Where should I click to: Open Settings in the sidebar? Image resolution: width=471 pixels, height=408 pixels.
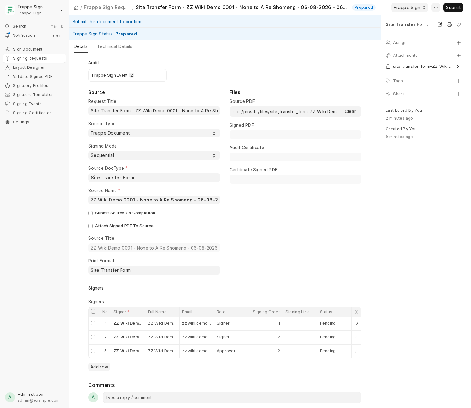[x=35, y=122]
